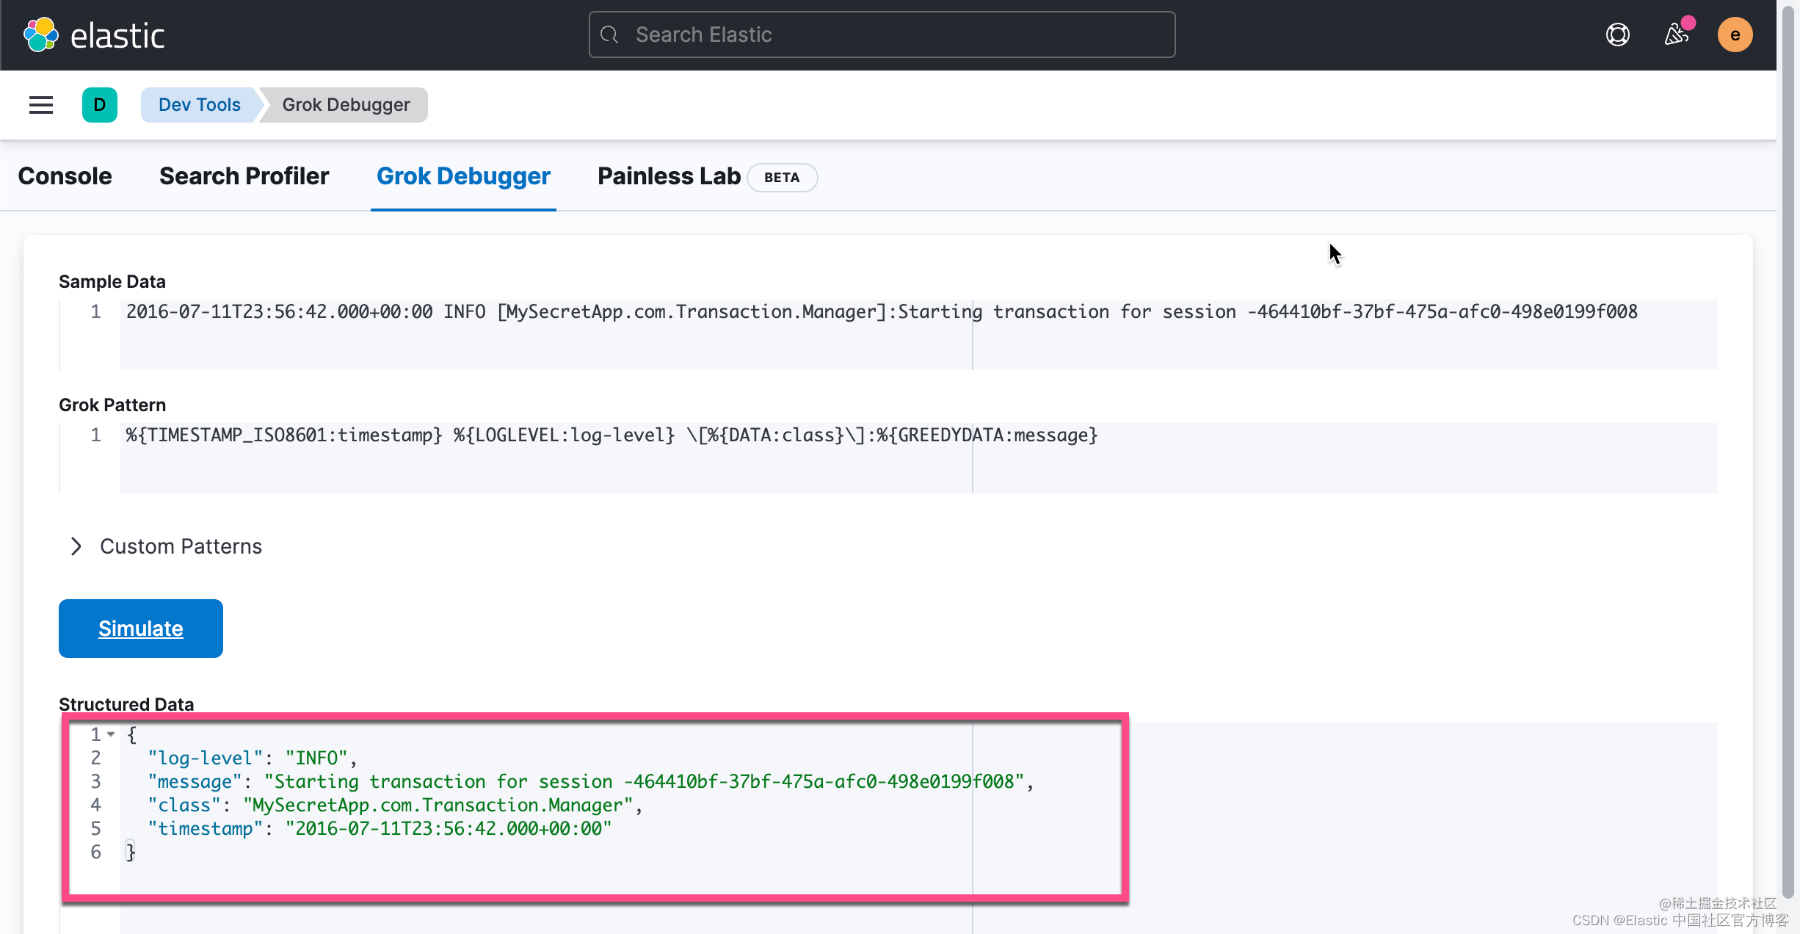Click the search magnifier icon
This screenshot has height=934, width=1800.
point(609,35)
